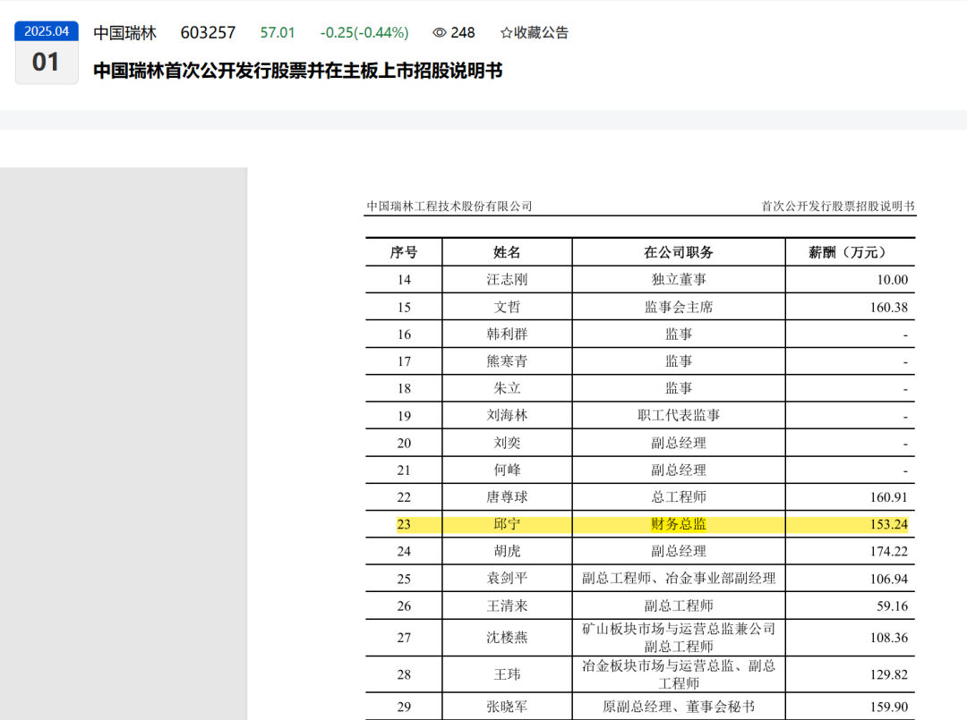Click salary value 10.00
Image resolution: width=967 pixels, height=720 pixels.
[x=893, y=280]
